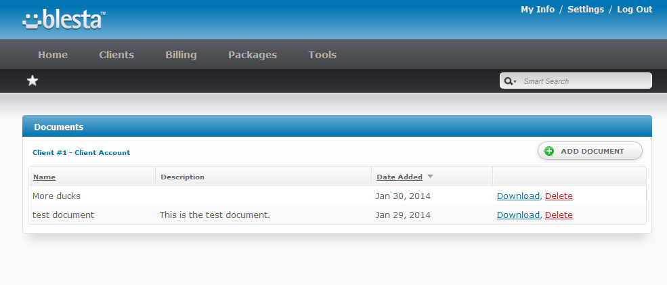Click the star favorites icon
This screenshot has height=285, width=667.
[x=33, y=81]
